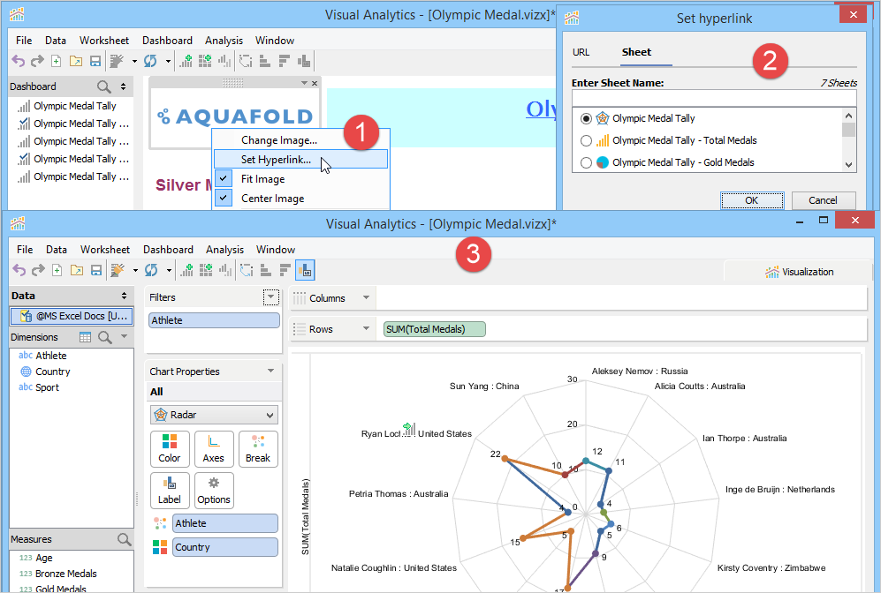Switch to URL tab in Set hyperlink
The height and width of the screenshot is (593, 881).
coord(581,52)
